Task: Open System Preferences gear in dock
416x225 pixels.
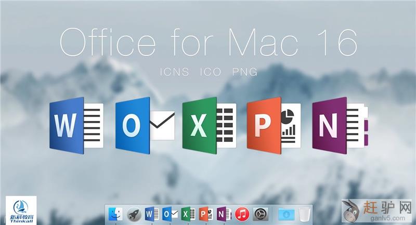Action: click(x=260, y=214)
